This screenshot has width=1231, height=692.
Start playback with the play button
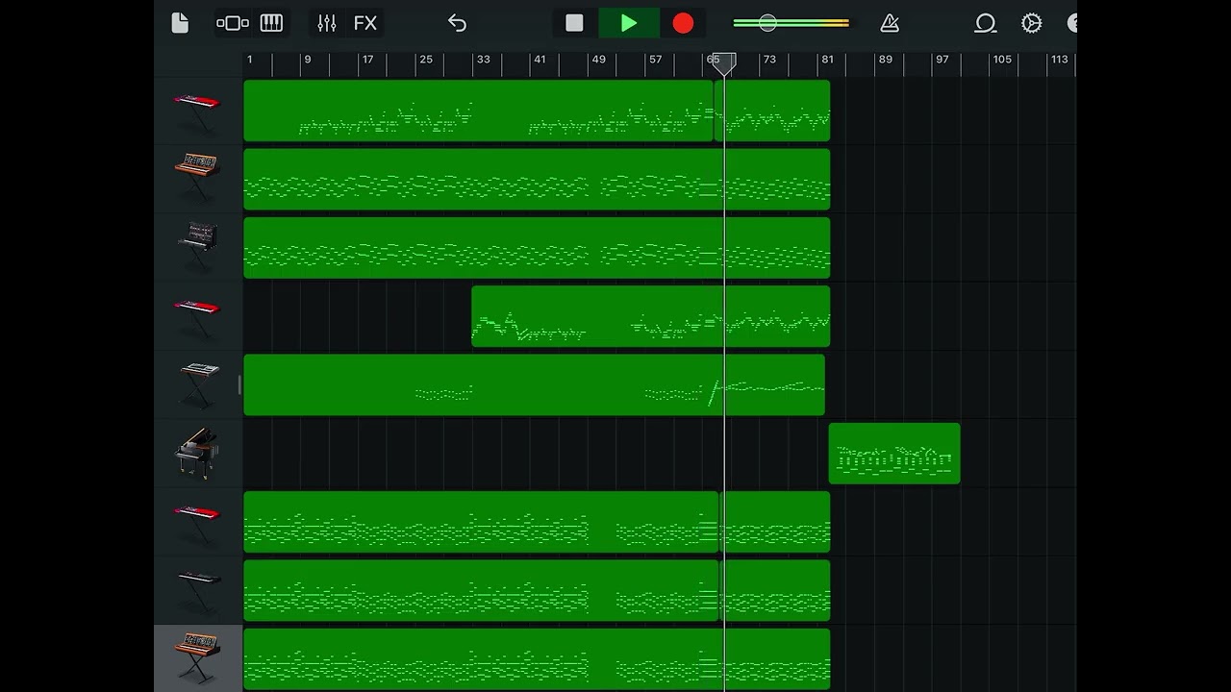pyautogui.click(x=628, y=23)
